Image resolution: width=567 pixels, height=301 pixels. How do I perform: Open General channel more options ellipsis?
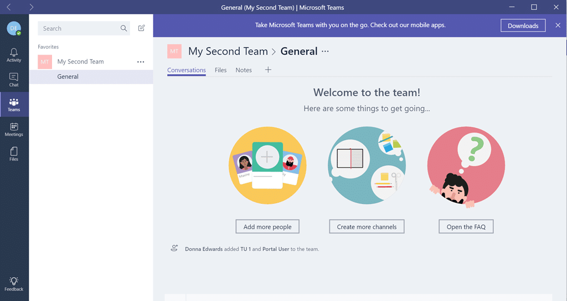pyautogui.click(x=325, y=51)
